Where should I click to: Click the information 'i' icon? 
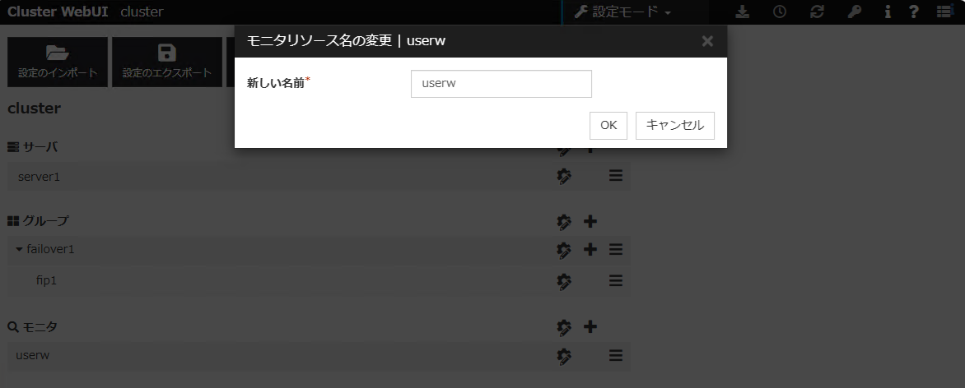click(888, 12)
